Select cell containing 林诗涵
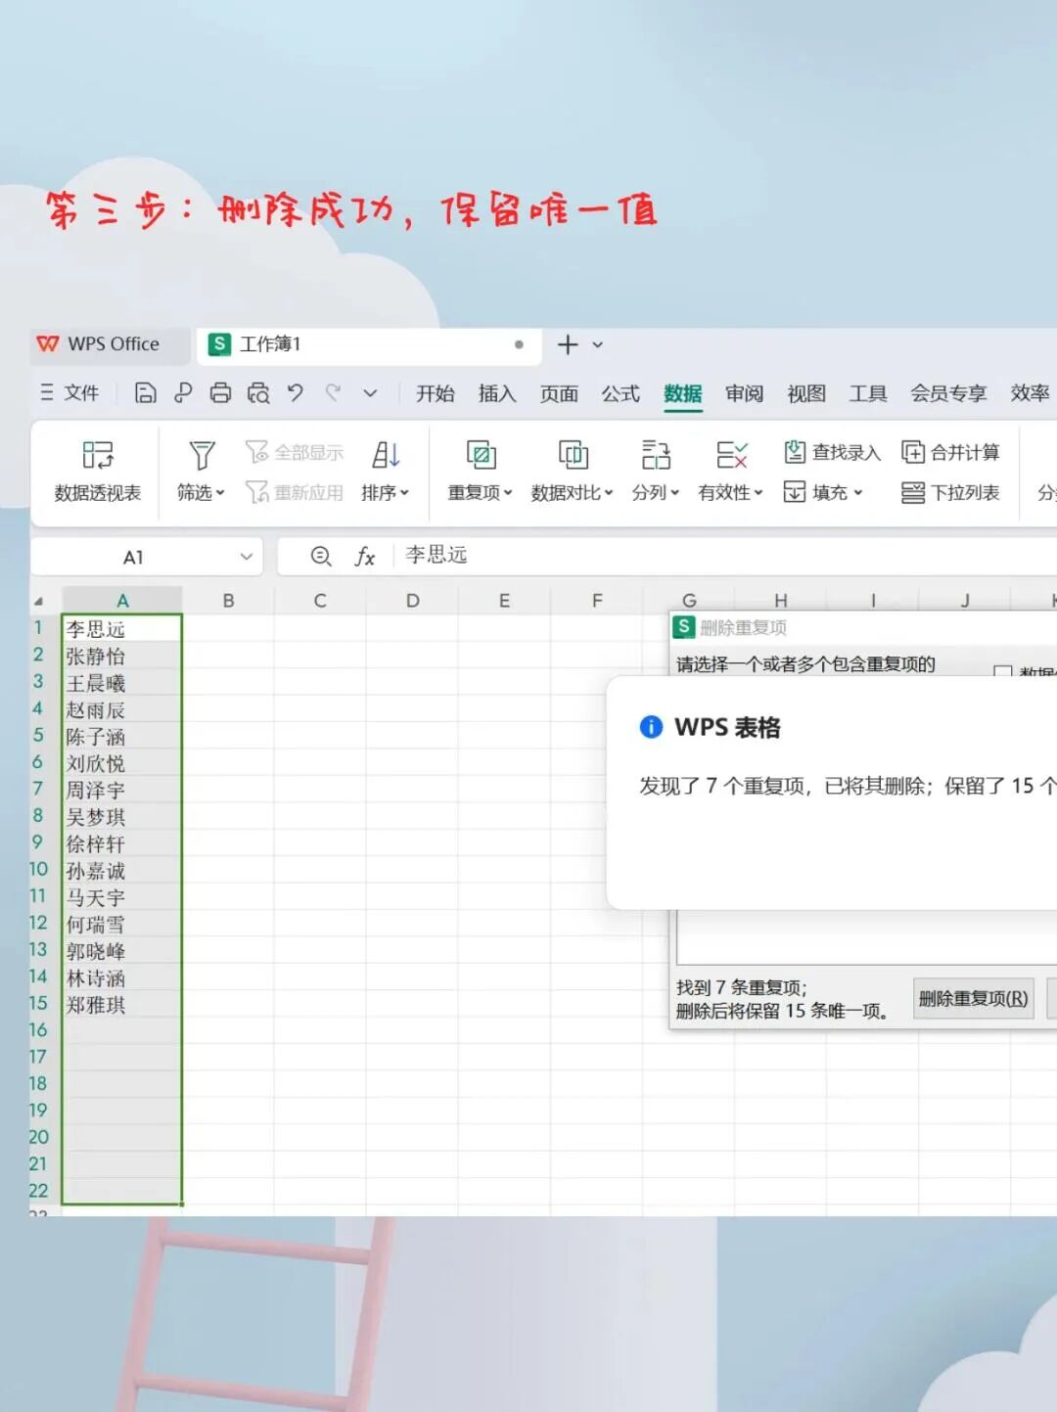Viewport: 1057px width, 1412px height. [122, 978]
